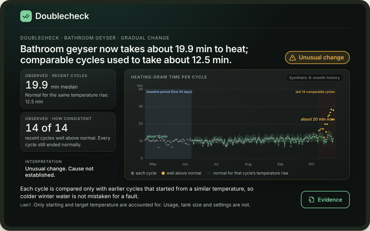Click 'Unusual change. Cause not established.' text
This screenshot has width=370, height=231.
[59, 172]
